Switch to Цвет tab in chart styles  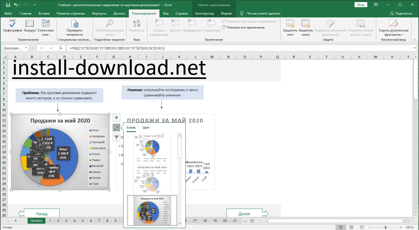(x=146, y=128)
